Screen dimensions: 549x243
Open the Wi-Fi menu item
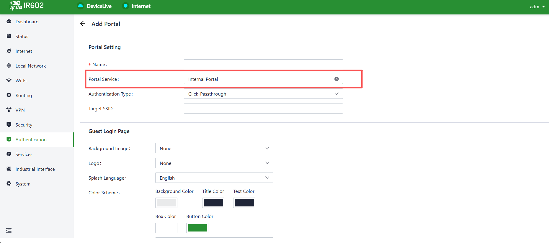(37, 81)
